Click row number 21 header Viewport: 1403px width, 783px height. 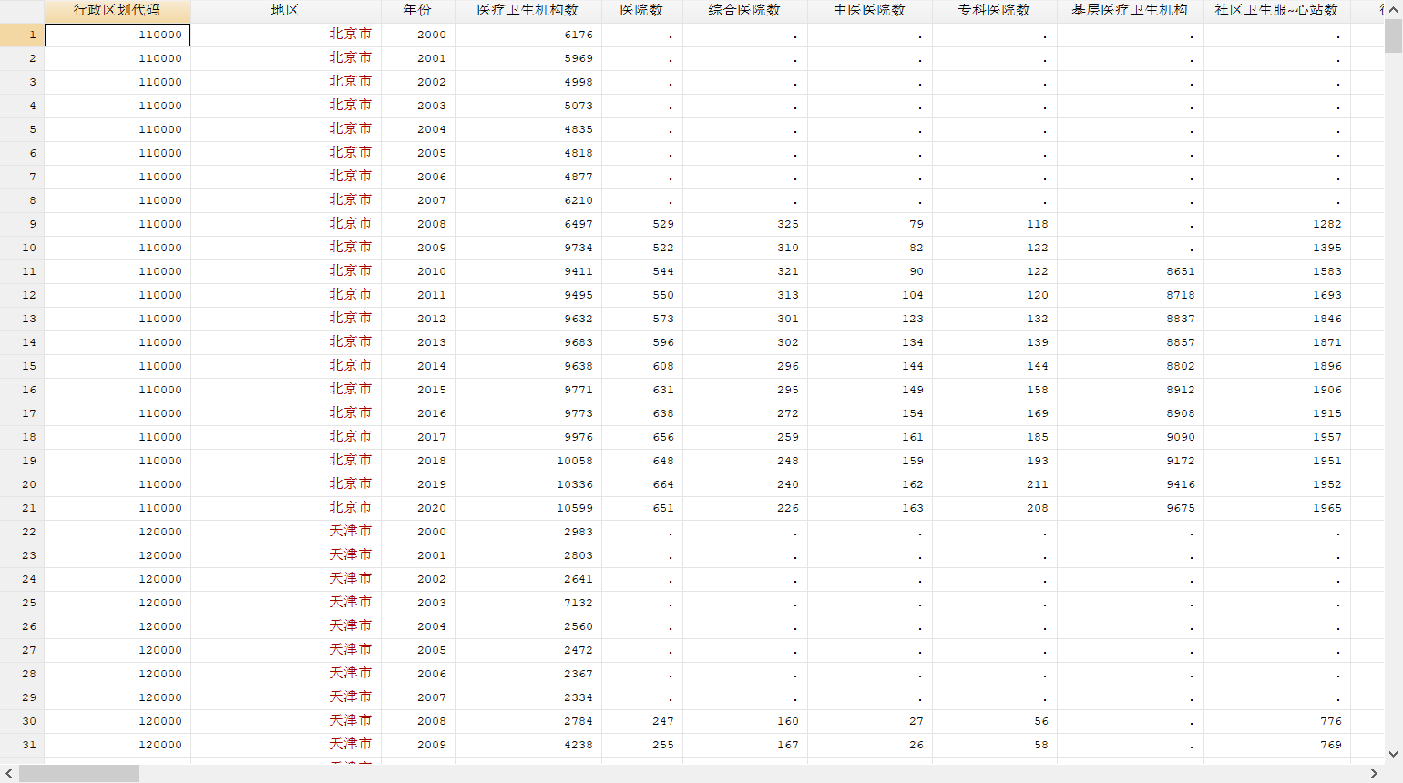pos(22,508)
